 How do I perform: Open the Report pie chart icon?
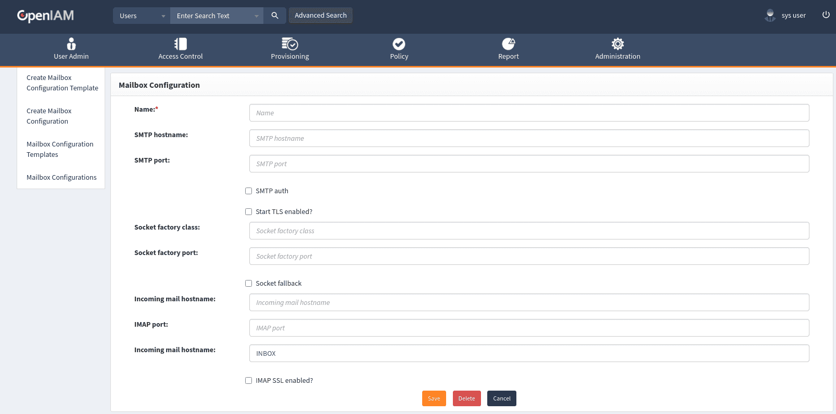coord(509,44)
